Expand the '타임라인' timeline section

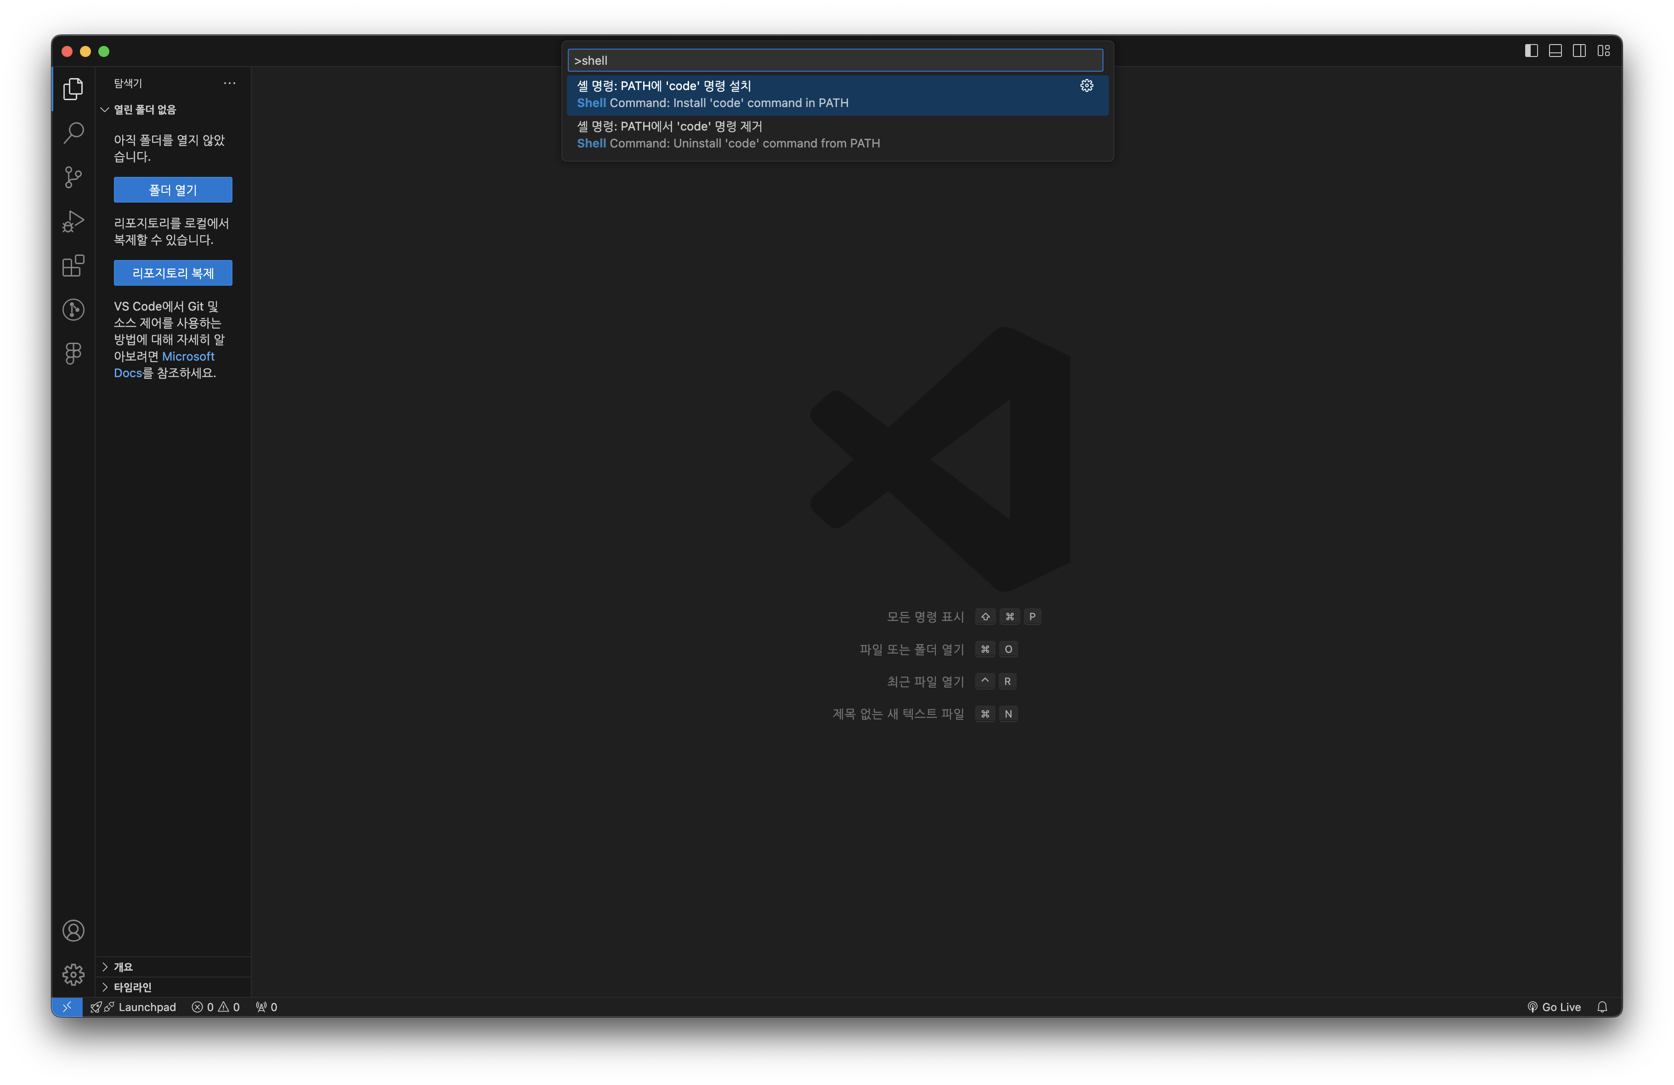132,987
